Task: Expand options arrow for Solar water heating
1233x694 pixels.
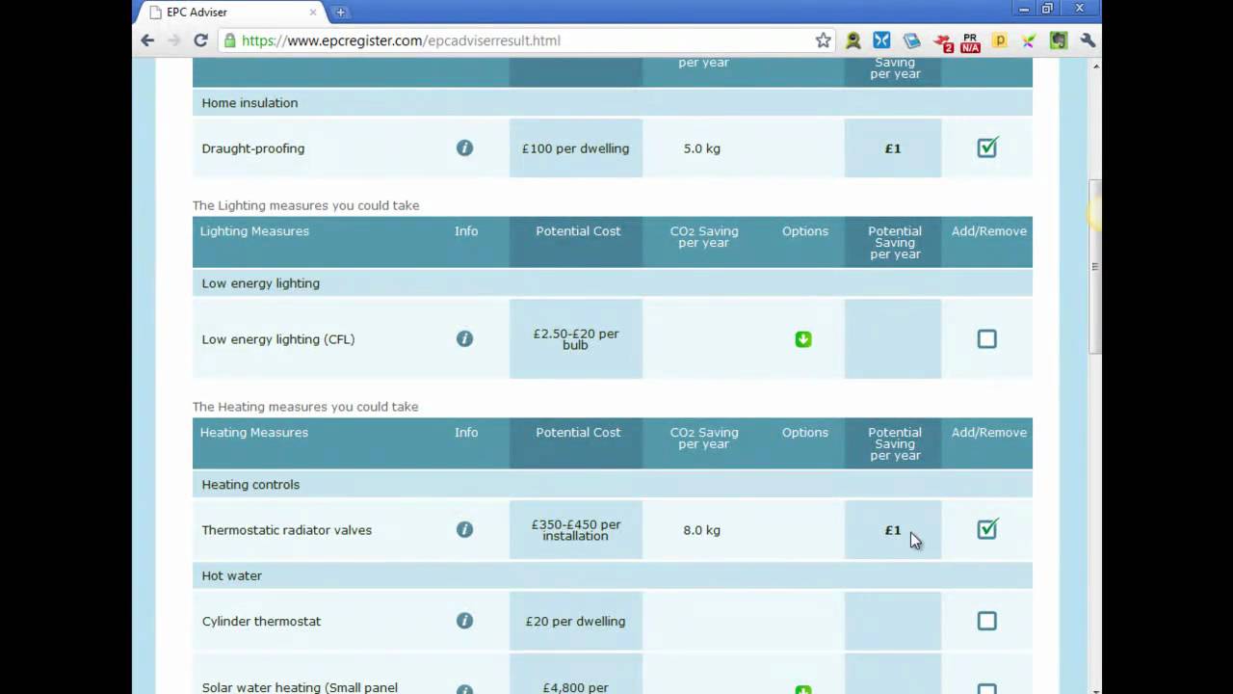Action: (x=803, y=689)
